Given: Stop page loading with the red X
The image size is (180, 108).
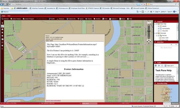Looking at the screenshot, I should (x=145, y=4).
